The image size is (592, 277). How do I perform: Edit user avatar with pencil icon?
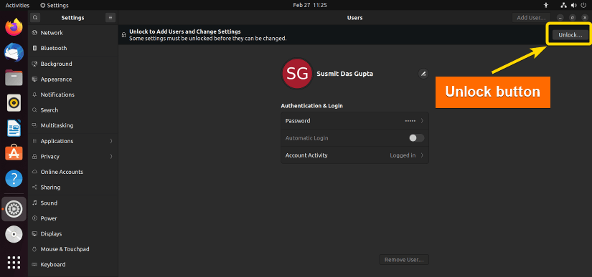423,74
